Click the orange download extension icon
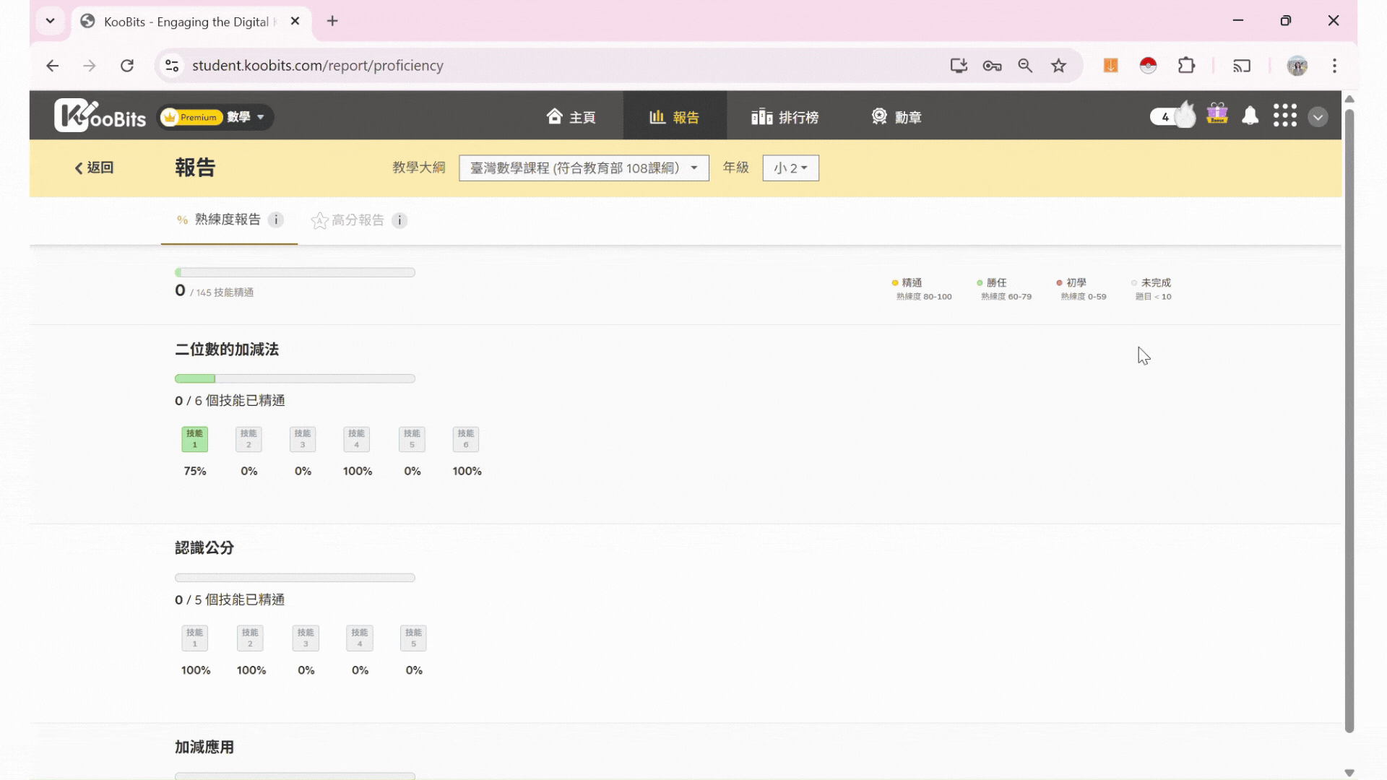The width and height of the screenshot is (1387, 780). [1110, 66]
